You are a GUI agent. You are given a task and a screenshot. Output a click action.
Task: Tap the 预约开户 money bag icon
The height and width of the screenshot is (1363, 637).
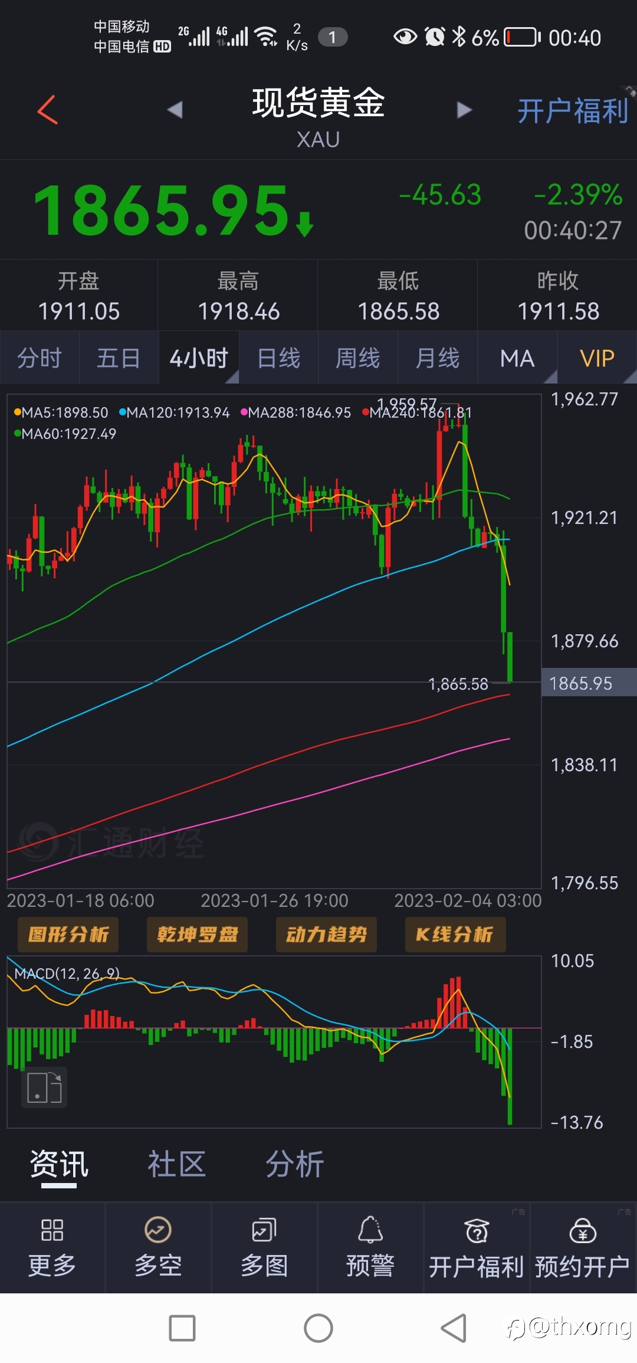coord(583,1247)
